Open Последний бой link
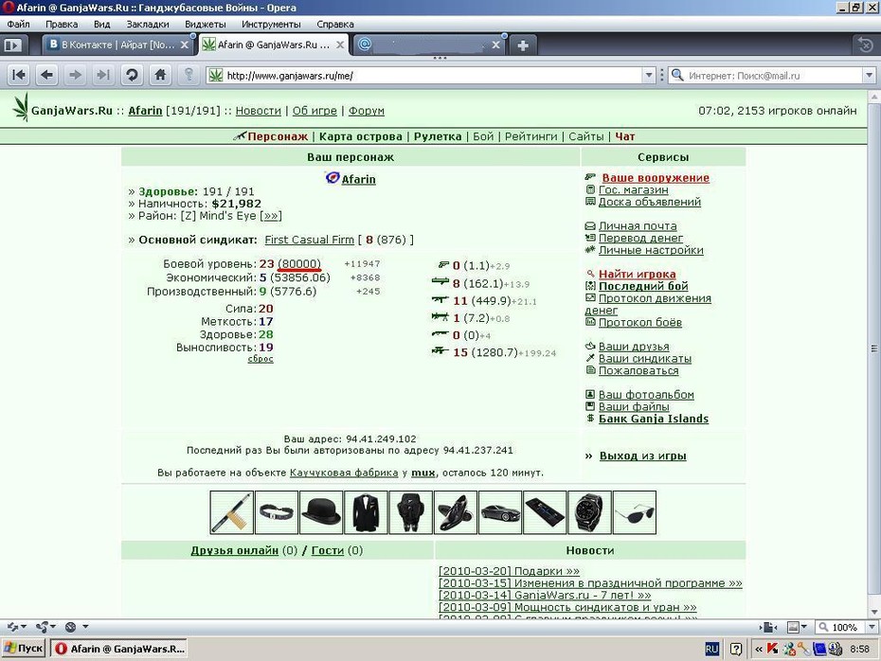This screenshot has height=661, width=881. [x=643, y=286]
